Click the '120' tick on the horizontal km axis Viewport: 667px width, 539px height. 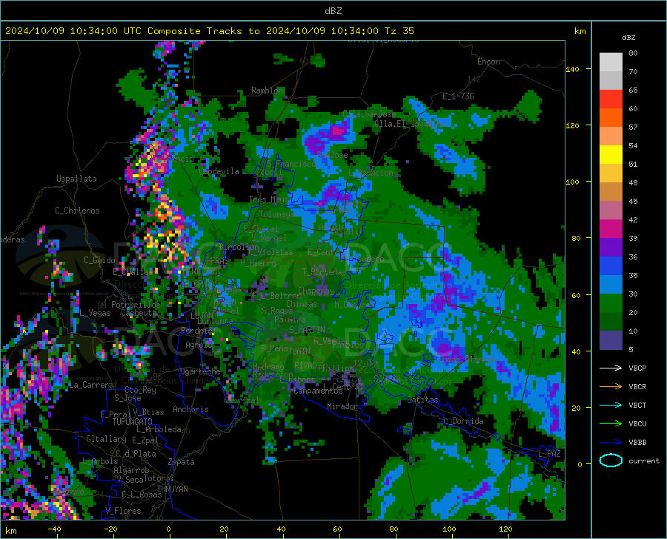coord(505,529)
